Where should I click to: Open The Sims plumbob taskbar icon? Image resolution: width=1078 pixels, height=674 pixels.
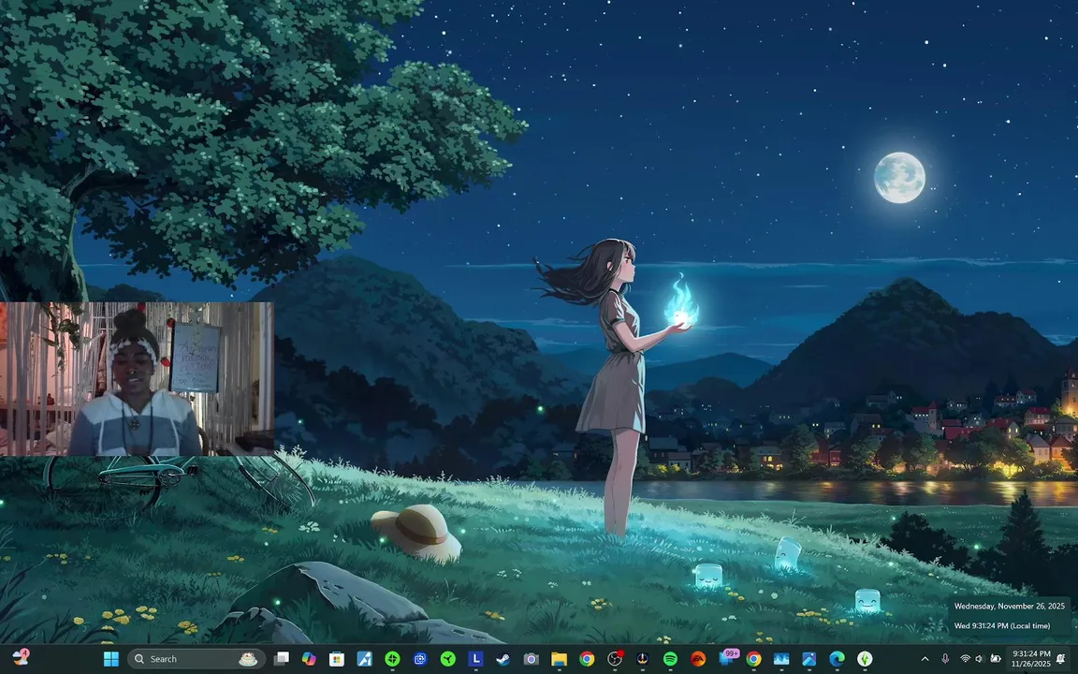(865, 659)
